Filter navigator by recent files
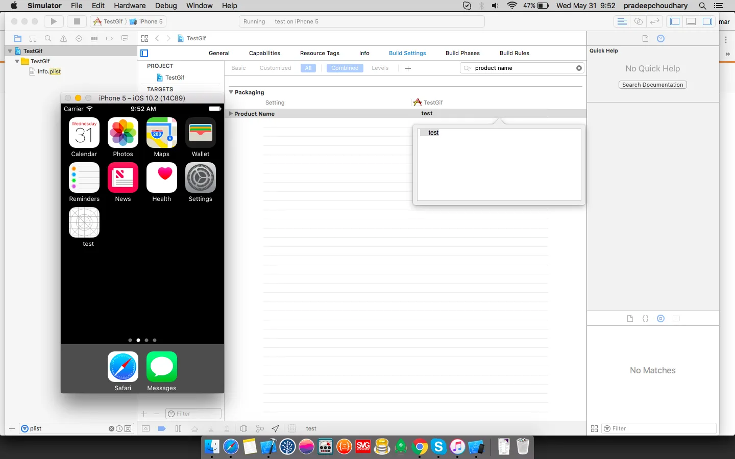The width and height of the screenshot is (735, 459). (x=119, y=429)
